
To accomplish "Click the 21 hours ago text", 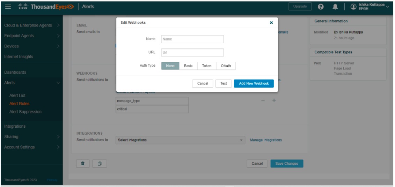I will (x=344, y=38).
